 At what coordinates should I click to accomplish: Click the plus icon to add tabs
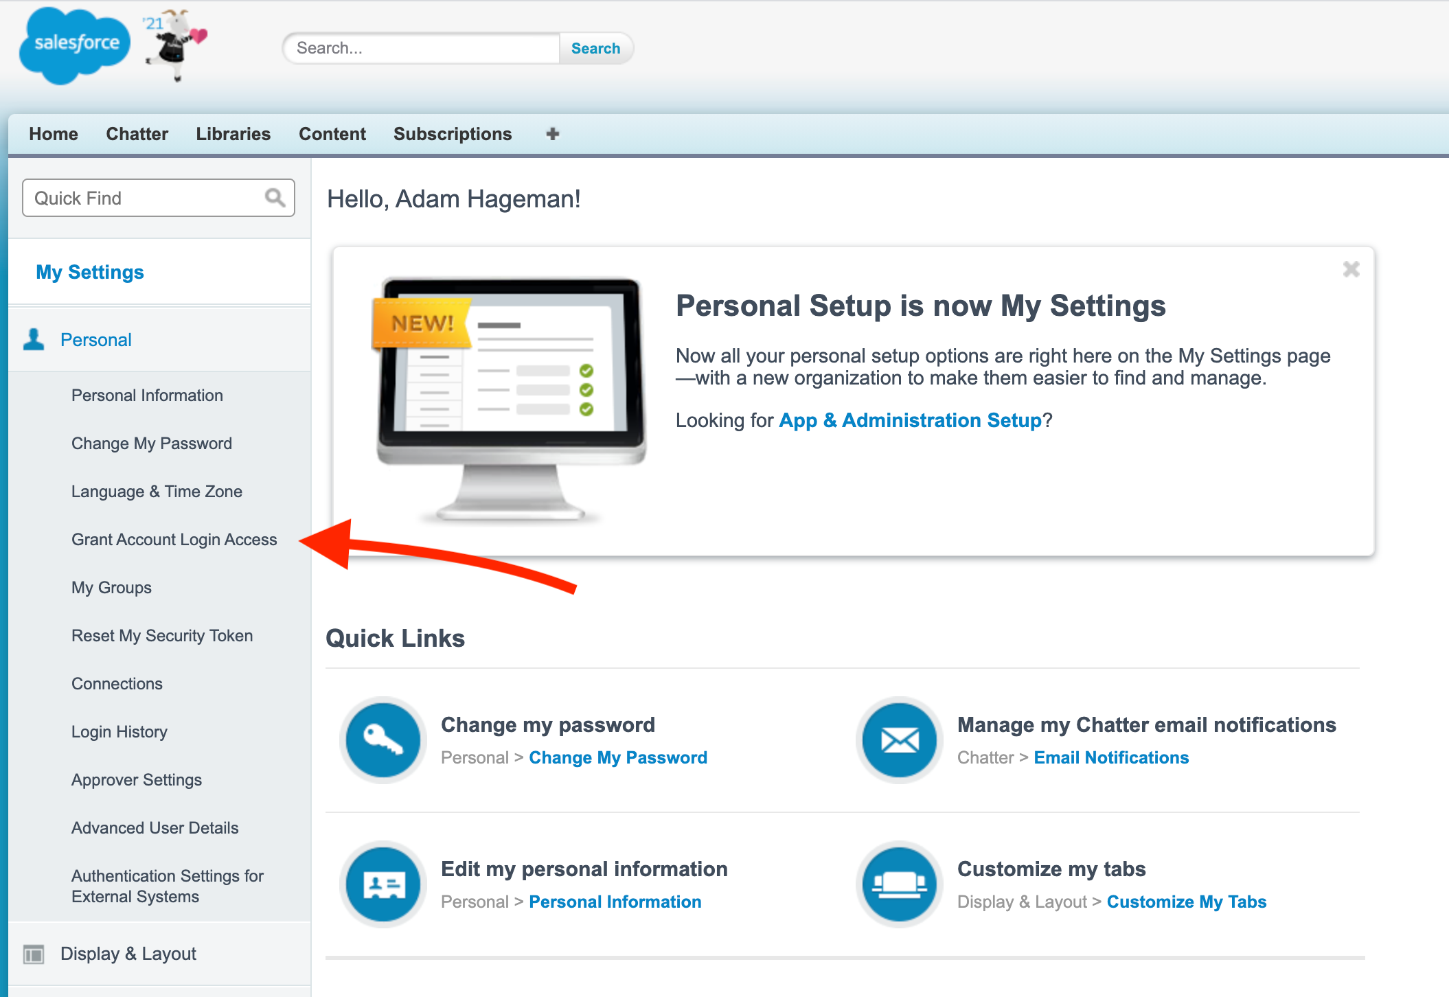point(553,134)
